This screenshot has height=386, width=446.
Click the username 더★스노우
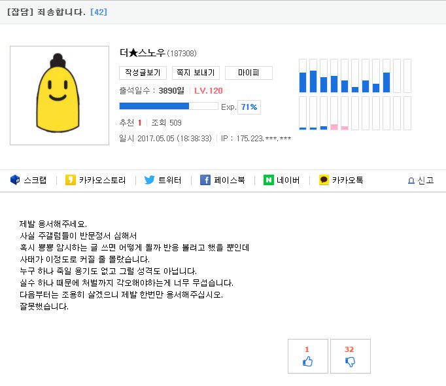(x=142, y=53)
